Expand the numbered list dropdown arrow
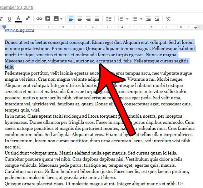203x188 pixels. 127,19
